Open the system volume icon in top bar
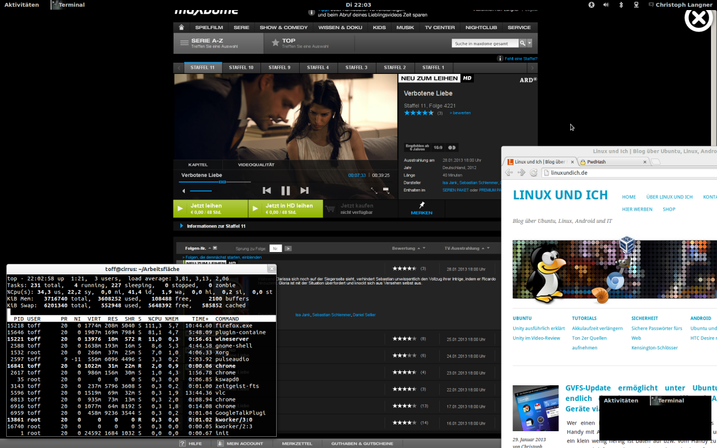This screenshot has width=717, height=448. coord(606,4)
